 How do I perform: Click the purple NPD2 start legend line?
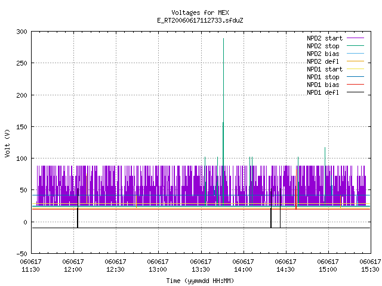[356, 38]
